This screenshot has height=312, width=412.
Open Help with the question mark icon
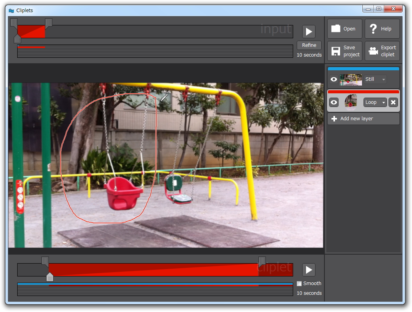tap(382, 29)
